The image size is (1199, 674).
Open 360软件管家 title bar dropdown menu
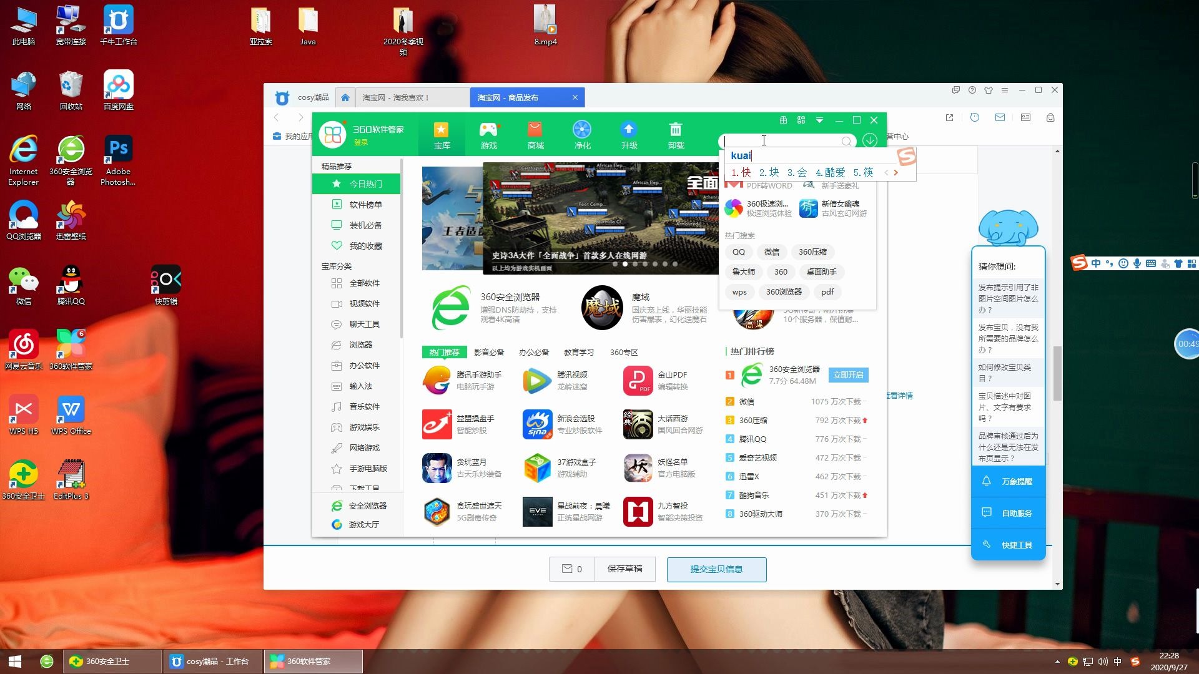pos(819,120)
